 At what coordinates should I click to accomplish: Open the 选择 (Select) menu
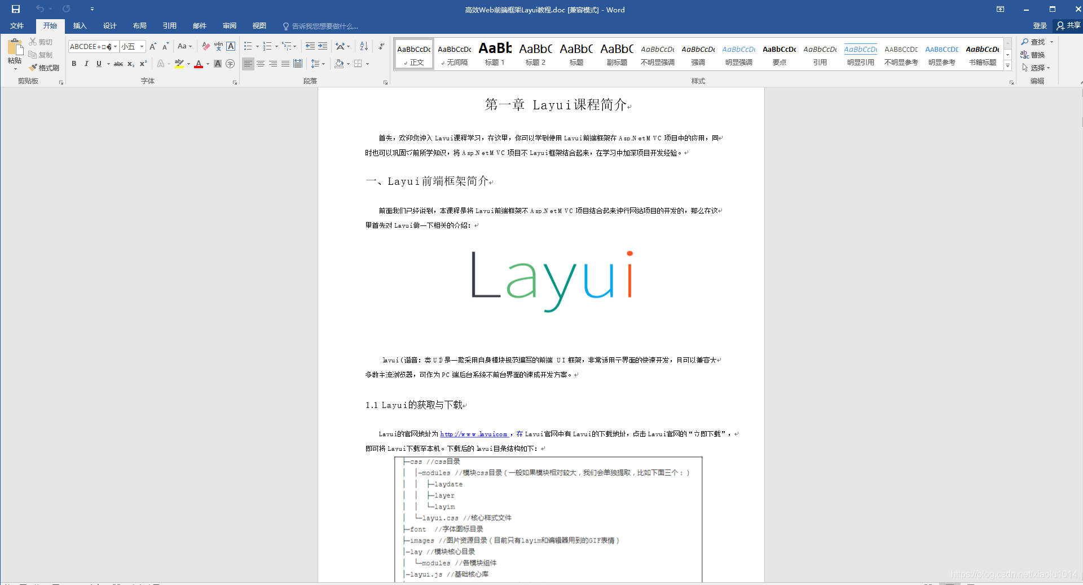(1036, 68)
